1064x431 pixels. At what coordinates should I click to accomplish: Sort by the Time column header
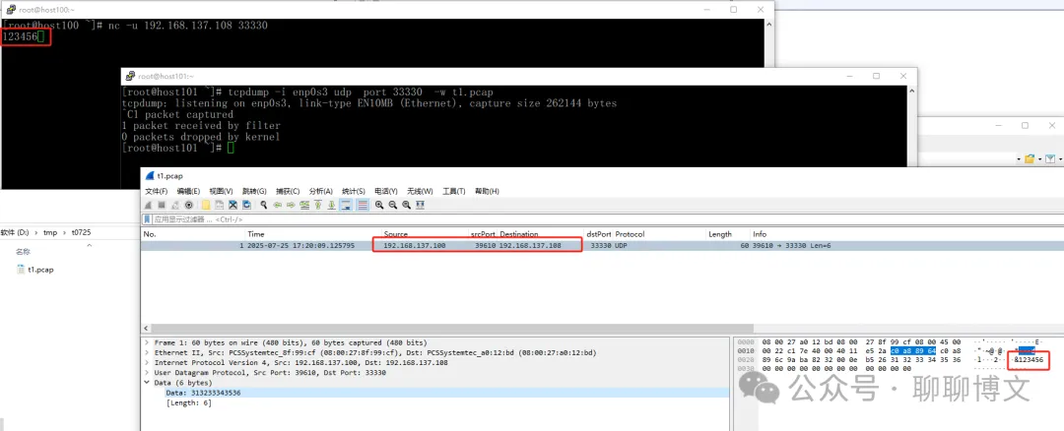(256, 234)
